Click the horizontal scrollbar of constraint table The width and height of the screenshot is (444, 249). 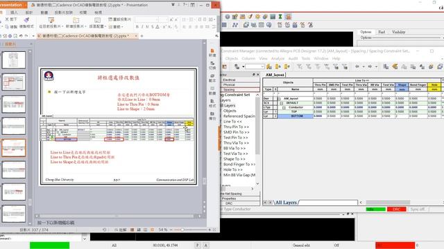[x=388, y=203]
